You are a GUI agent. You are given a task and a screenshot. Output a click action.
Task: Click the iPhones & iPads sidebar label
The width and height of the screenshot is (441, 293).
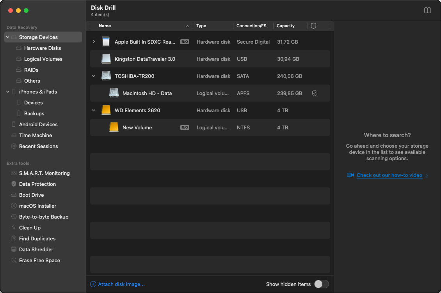(38, 92)
